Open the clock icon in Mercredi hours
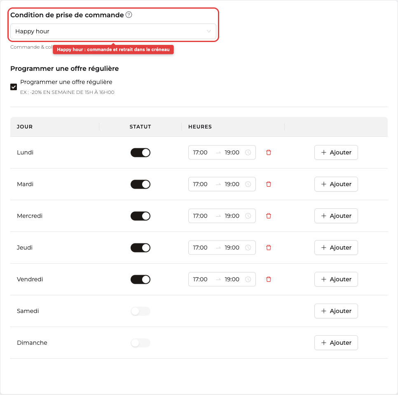The height and width of the screenshot is (395, 398). 248,216
